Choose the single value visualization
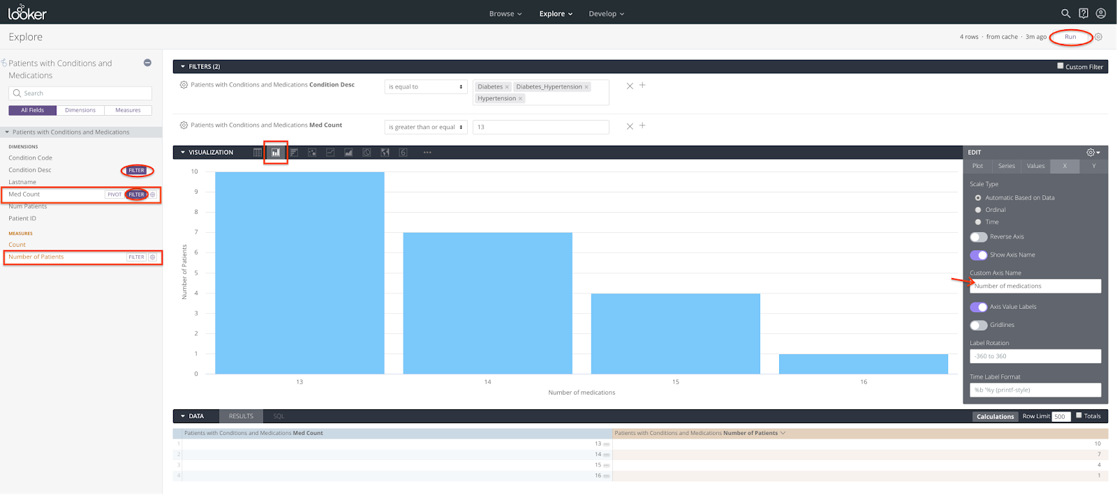Screen dimensions: 1117x495 (x=403, y=152)
